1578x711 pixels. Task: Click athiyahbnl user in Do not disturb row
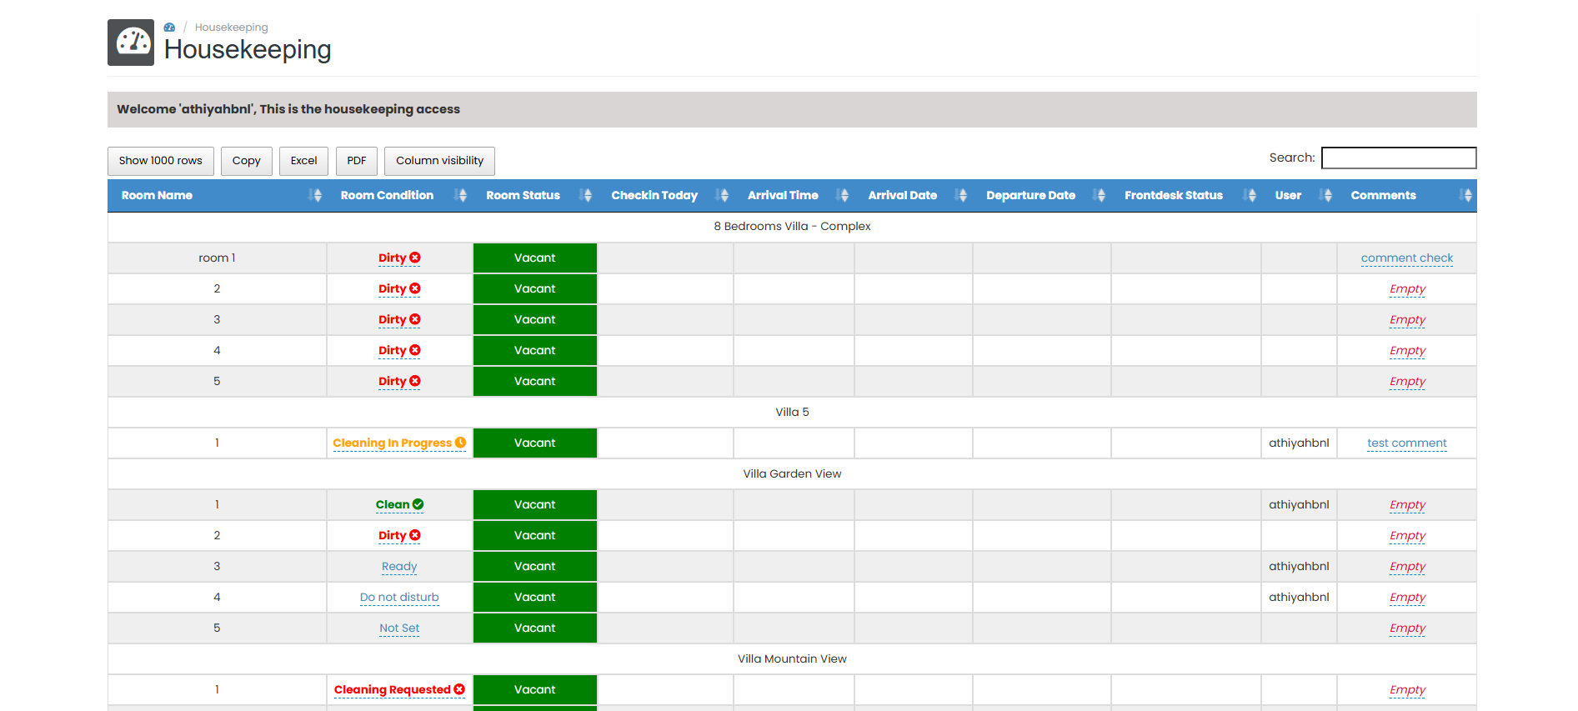click(1299, 598)
